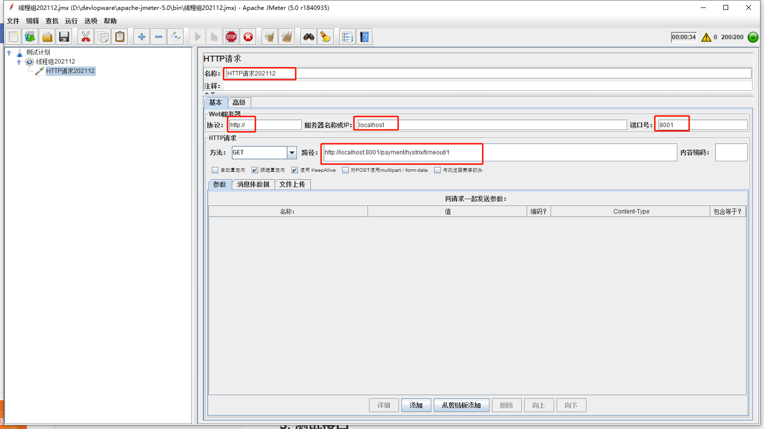
Task: Enable the 与浏览器兼容的头 checkbox
Action: (438, 170)
